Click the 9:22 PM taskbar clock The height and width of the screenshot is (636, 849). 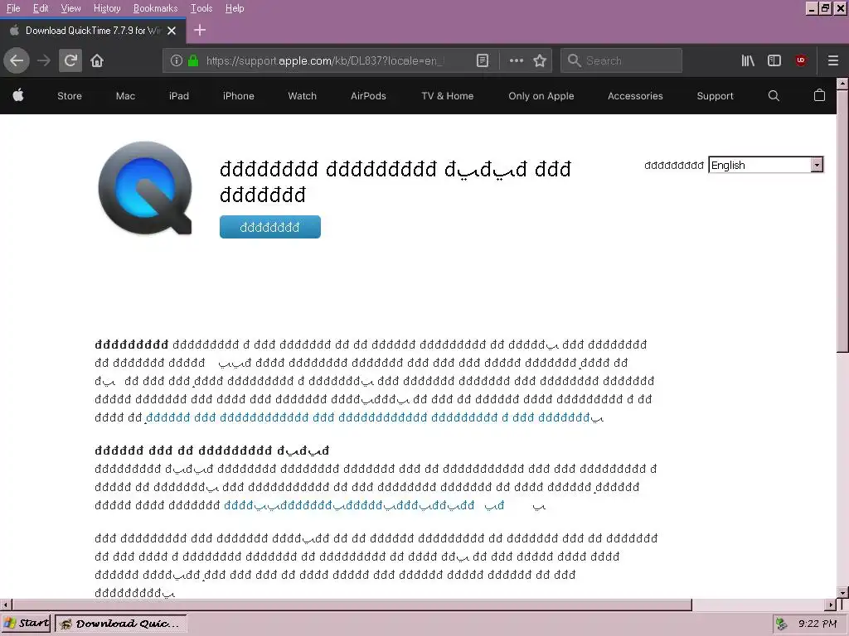coord(817,624)
